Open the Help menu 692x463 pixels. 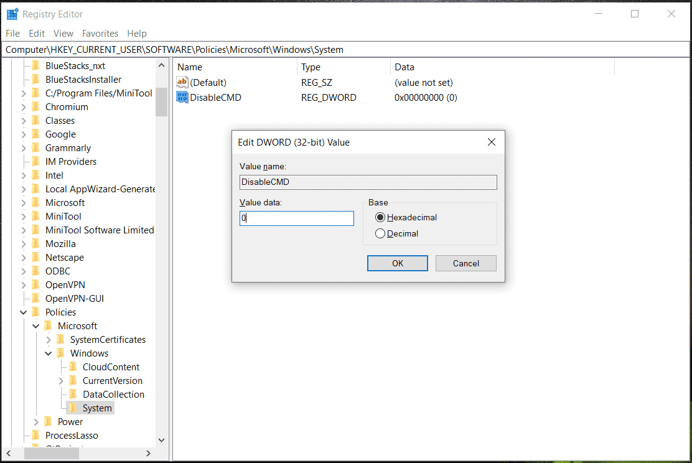tap(136, 34)
